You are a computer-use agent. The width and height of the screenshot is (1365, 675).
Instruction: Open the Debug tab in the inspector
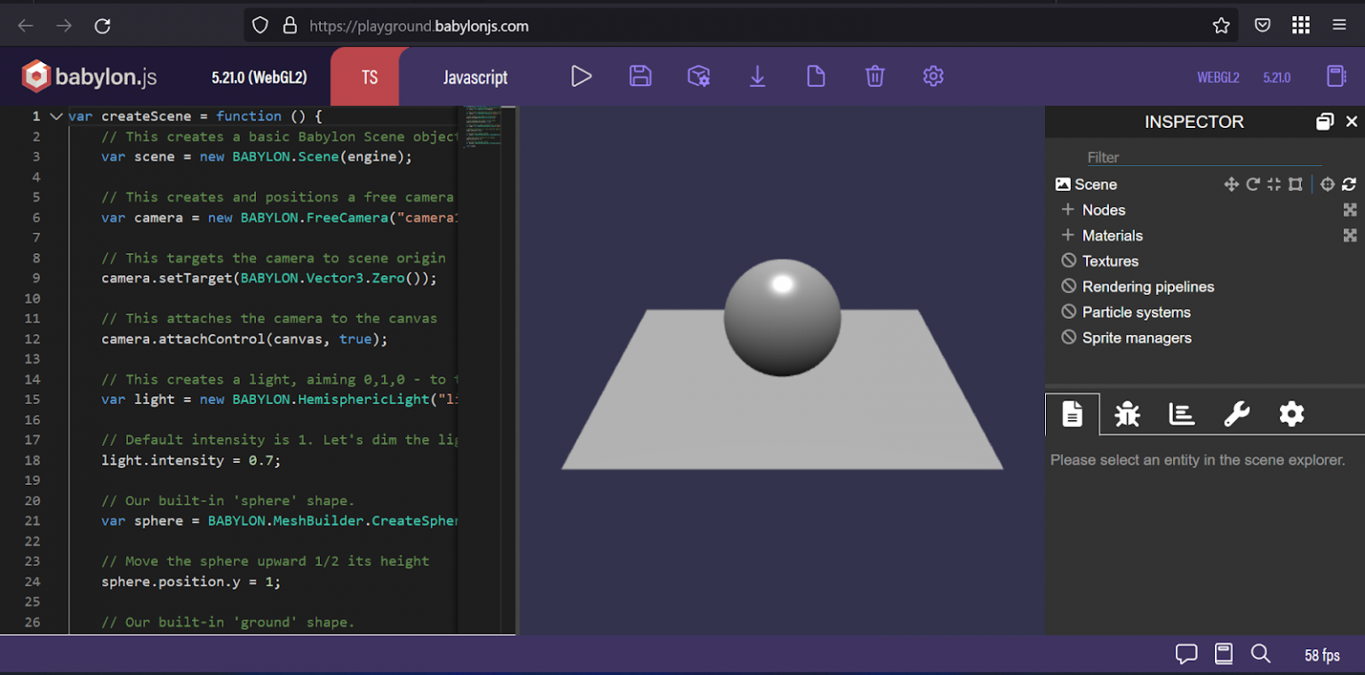[1127, 414]
